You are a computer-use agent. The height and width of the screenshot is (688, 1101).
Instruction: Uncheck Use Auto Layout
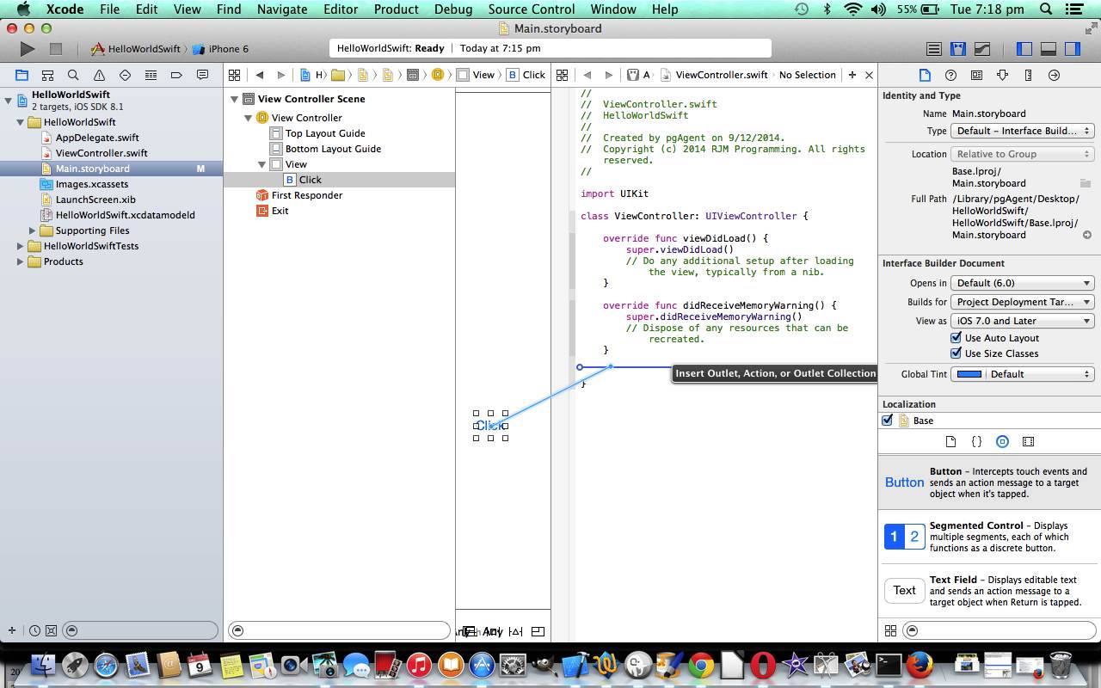coord(956,338)
